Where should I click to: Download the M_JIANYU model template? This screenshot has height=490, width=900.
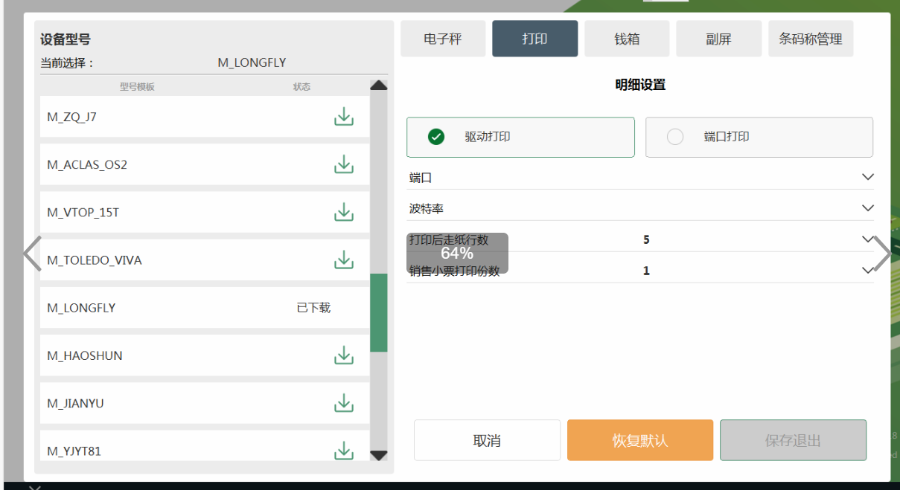343,403
